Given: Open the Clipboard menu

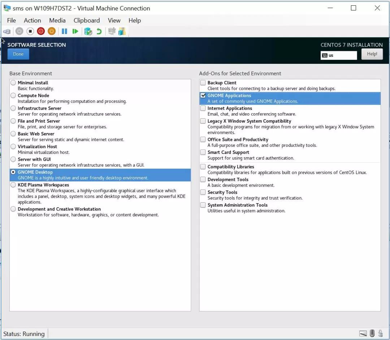Looking at the screenshot, I should (87, 20).
